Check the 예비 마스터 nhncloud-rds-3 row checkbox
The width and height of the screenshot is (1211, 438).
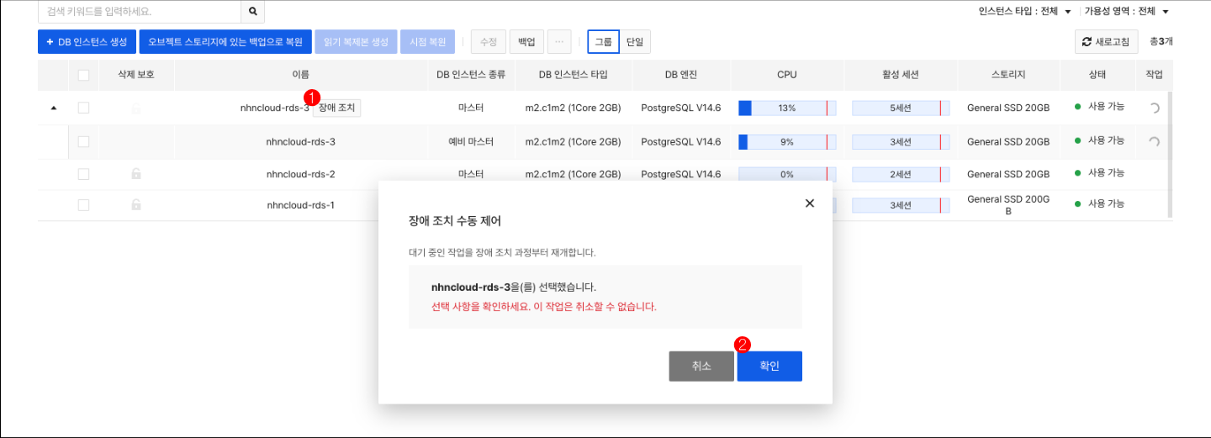coord(83,141)
